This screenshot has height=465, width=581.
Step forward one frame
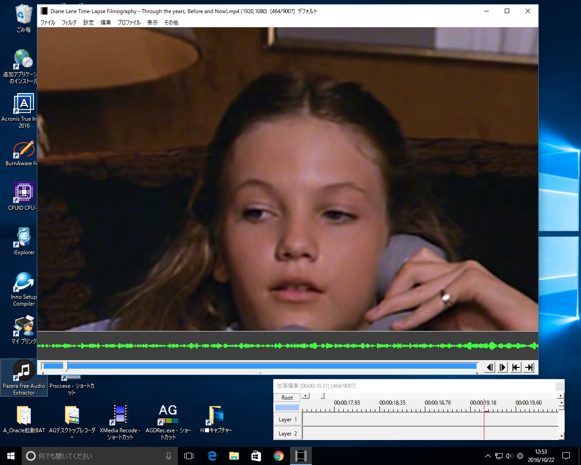point(502,367)
